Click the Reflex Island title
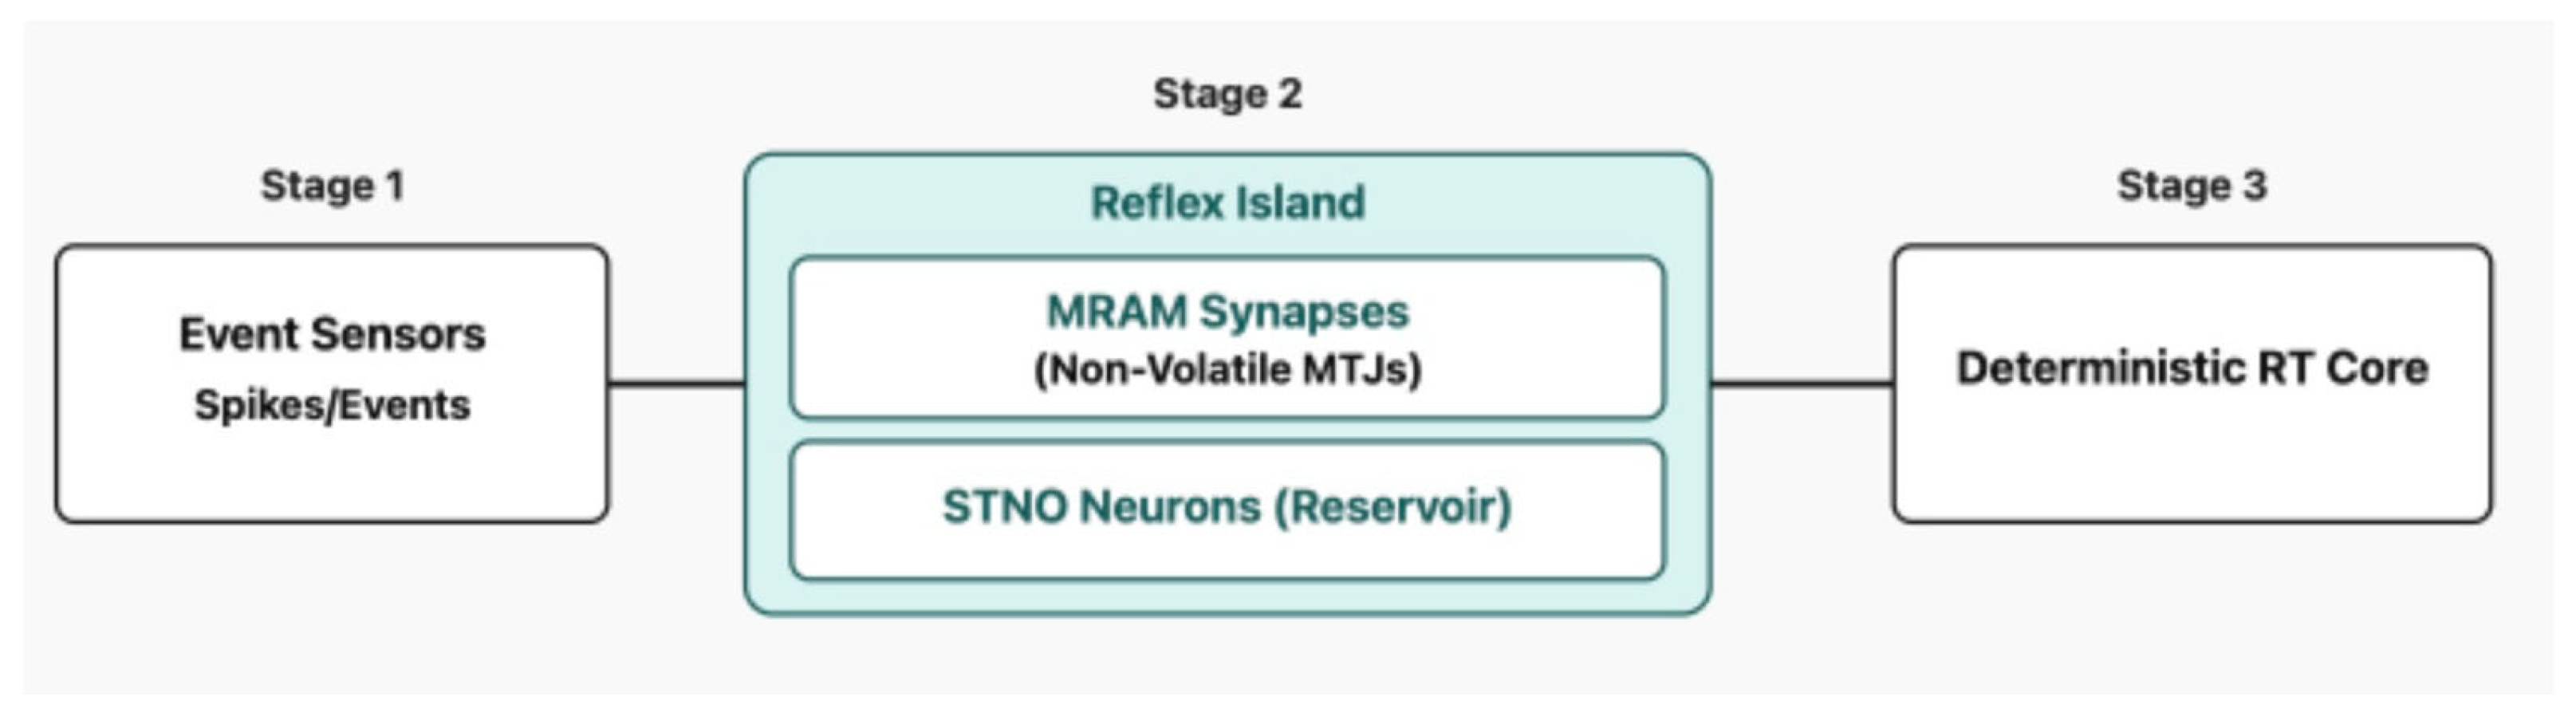The width and height of the screenshot is (2576, 716). click(1227, 203)
